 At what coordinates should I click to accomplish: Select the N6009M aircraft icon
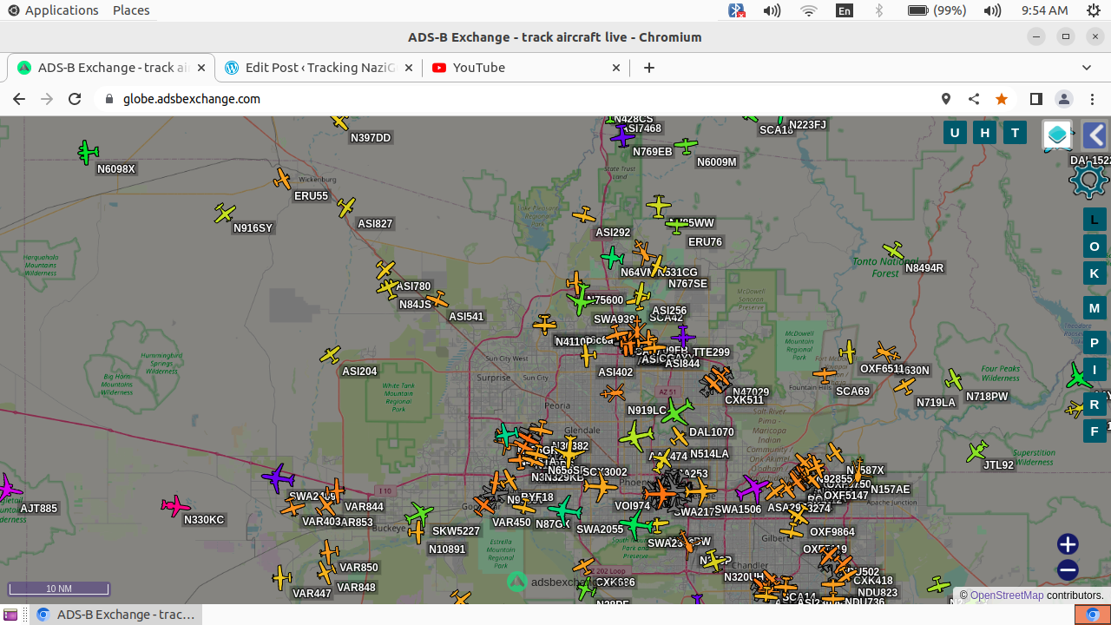click(686, 146)
